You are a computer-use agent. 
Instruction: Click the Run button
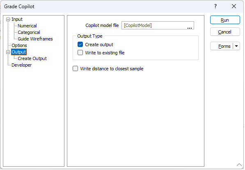click(225, 20)
